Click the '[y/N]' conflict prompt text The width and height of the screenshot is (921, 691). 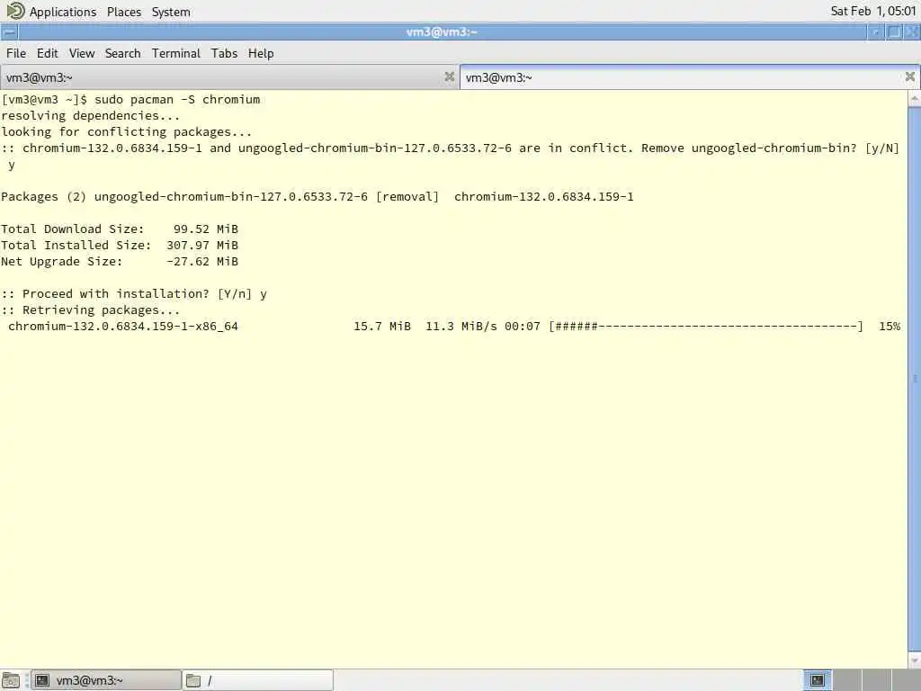pos(881,148)
